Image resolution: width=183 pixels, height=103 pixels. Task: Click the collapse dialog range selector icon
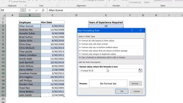140,70
